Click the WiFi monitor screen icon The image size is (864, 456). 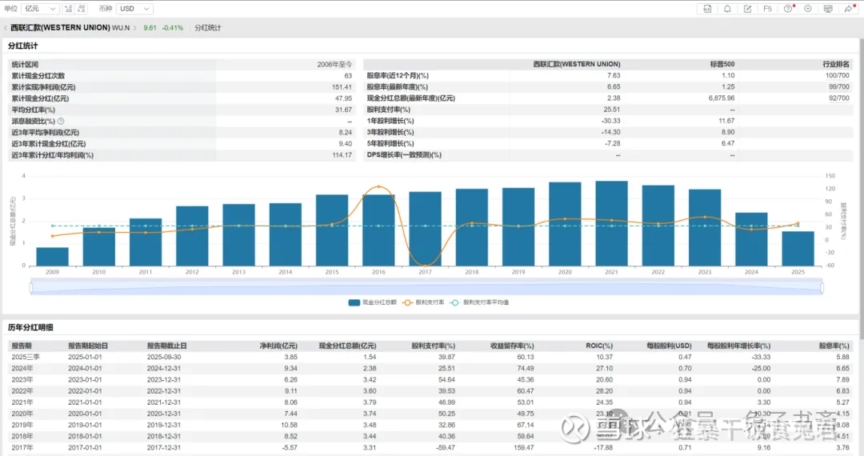pyautogui.click(x=828, y=8)
